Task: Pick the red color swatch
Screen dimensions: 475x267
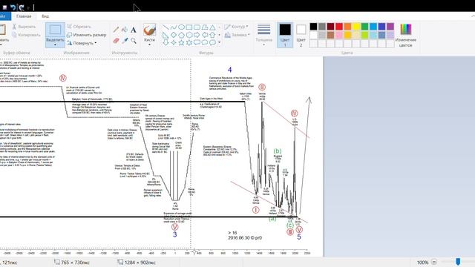Action: tap(339, 27)
